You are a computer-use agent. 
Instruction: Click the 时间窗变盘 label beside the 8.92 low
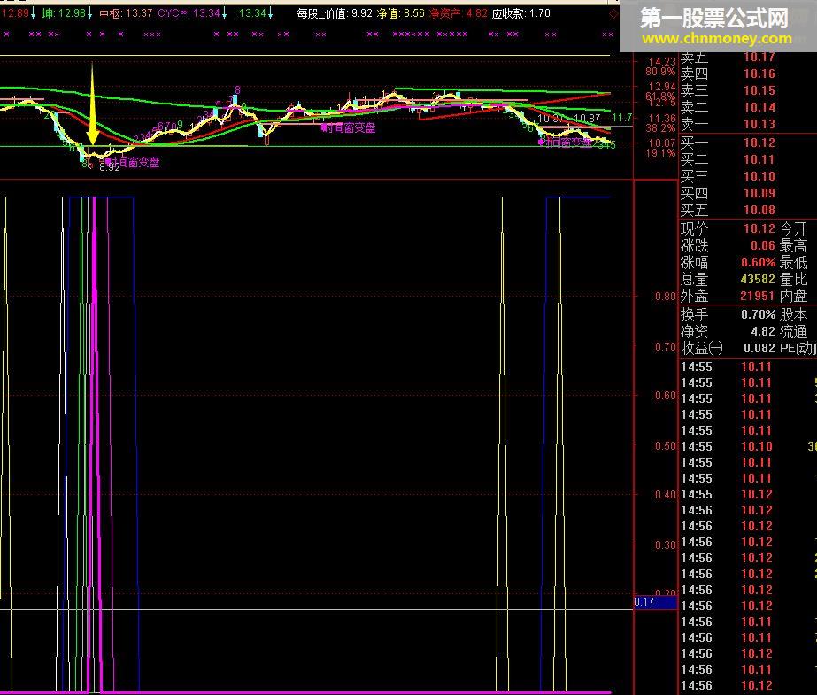pyautogui.click(x=133, y=162)
